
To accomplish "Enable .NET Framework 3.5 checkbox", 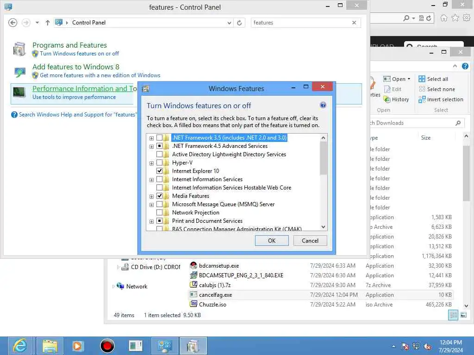I will (x=159, y=138).
